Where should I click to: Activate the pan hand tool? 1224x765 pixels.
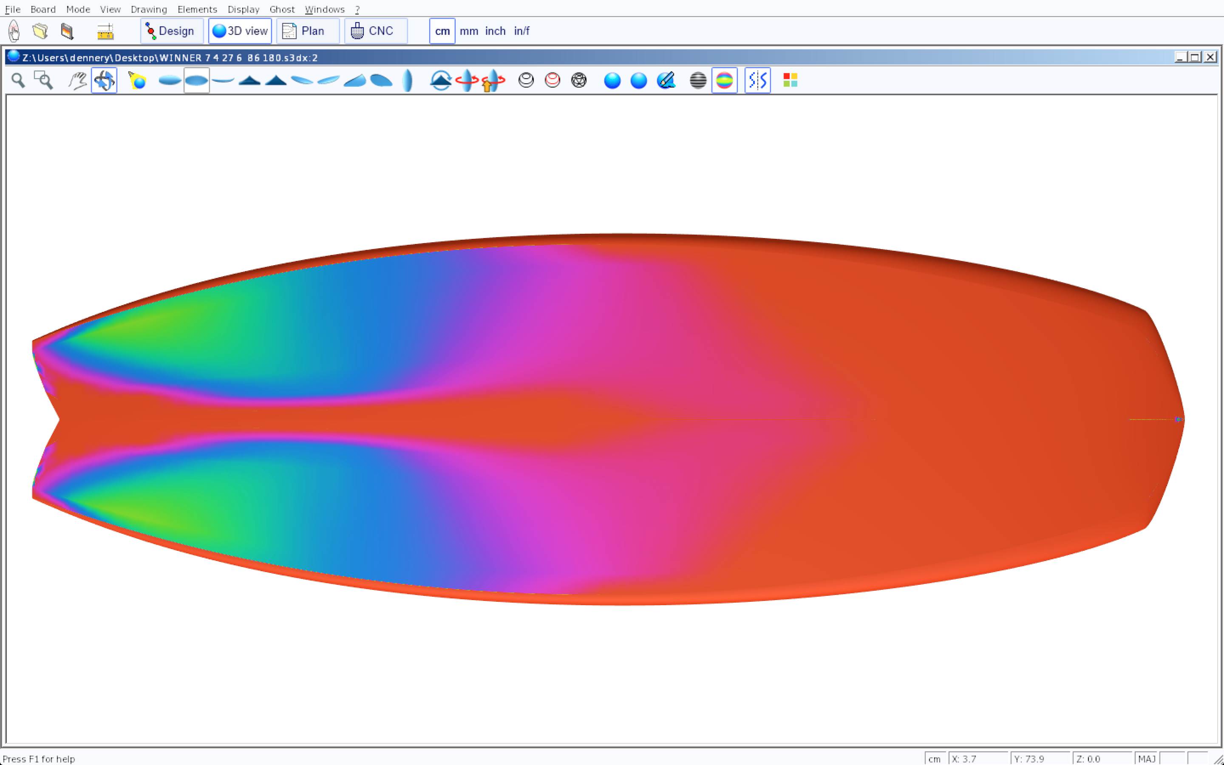click(x=77, y=80)
